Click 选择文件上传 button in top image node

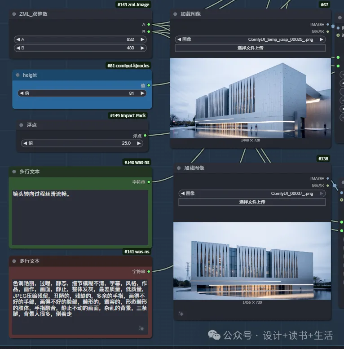250,48
